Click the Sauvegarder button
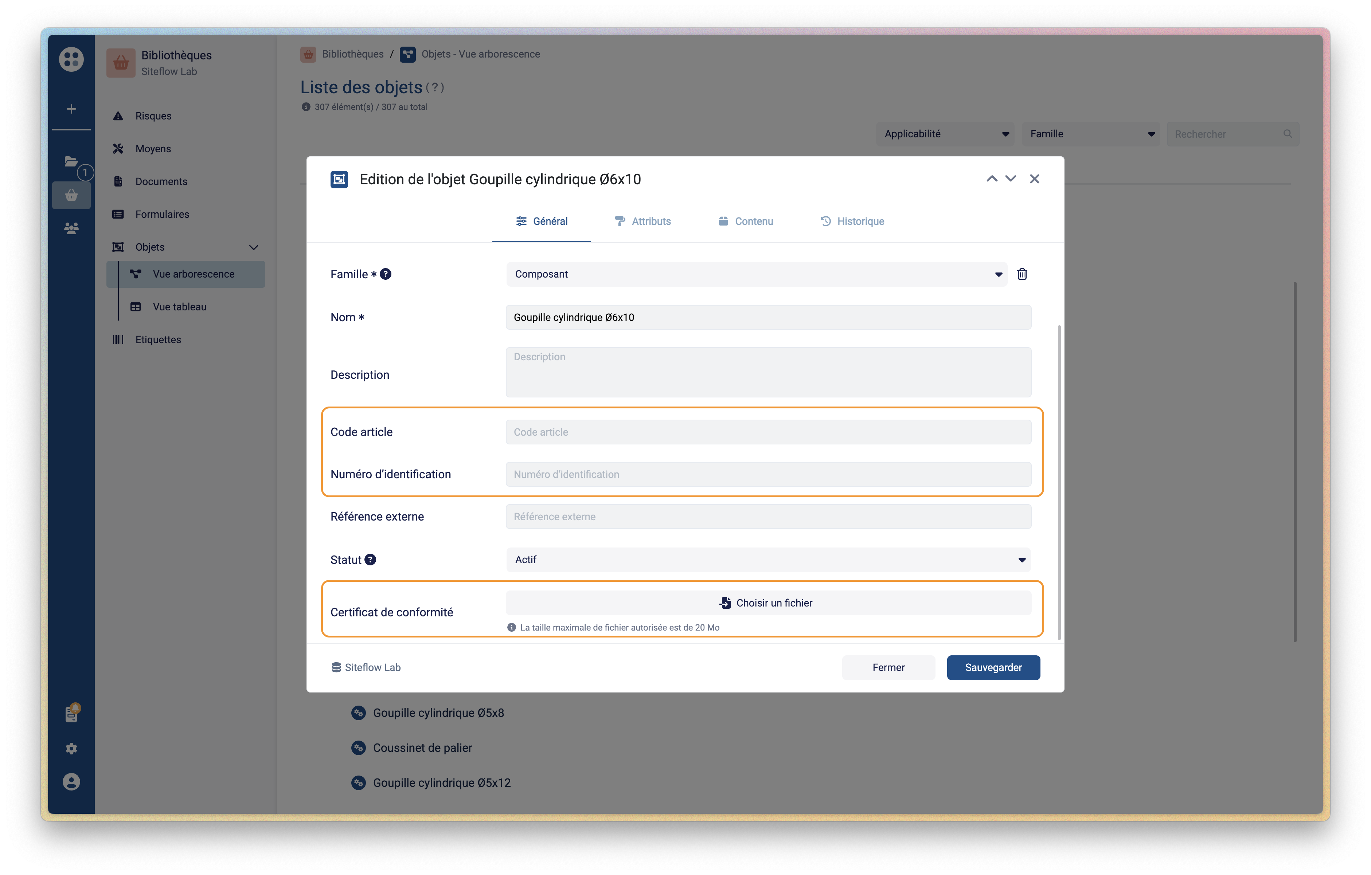This screenshot has width=1371, height=875. [993, 667]
